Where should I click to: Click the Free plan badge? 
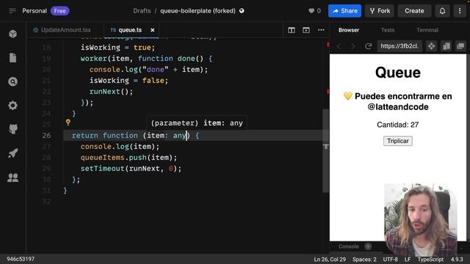click(x=60, y=11)
